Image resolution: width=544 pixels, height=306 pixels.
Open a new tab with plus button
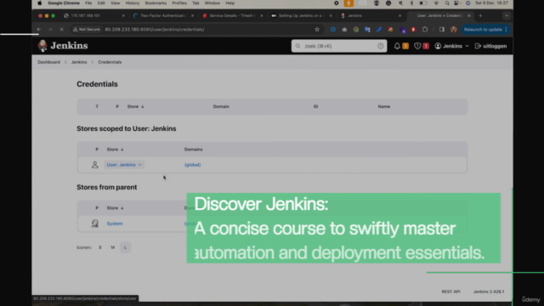click(x=480, y=15)
